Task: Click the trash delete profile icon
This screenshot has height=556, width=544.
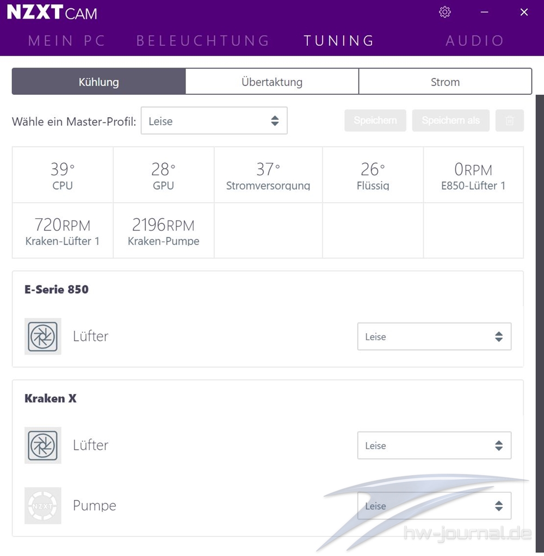Action: click(510, 120)
